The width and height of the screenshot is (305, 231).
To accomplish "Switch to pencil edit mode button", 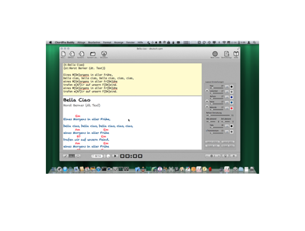I will tap(66, 156).
